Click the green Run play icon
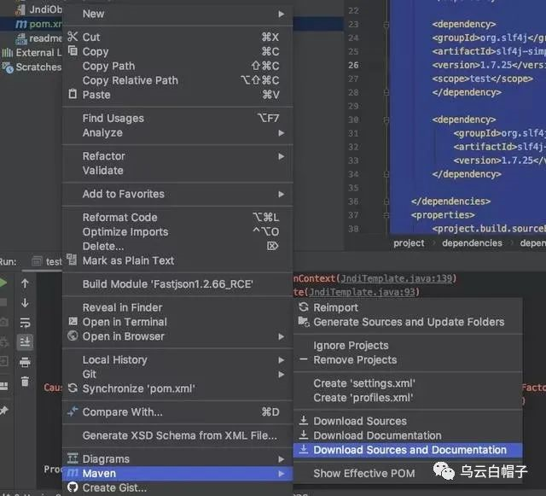Viewport: 546px width, 496px height. tap(3, 283)
